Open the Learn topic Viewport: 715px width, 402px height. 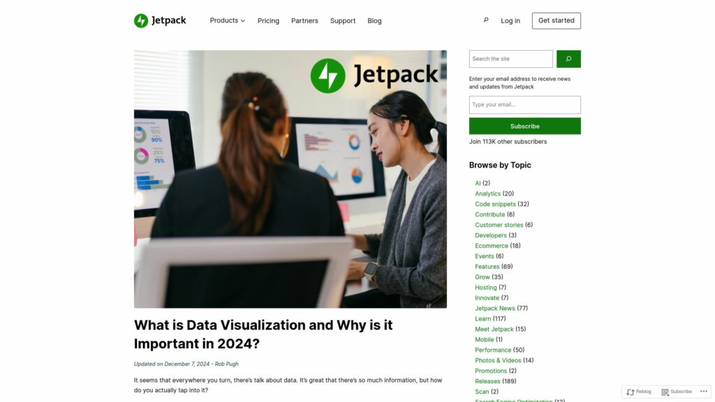click(483, 319)
